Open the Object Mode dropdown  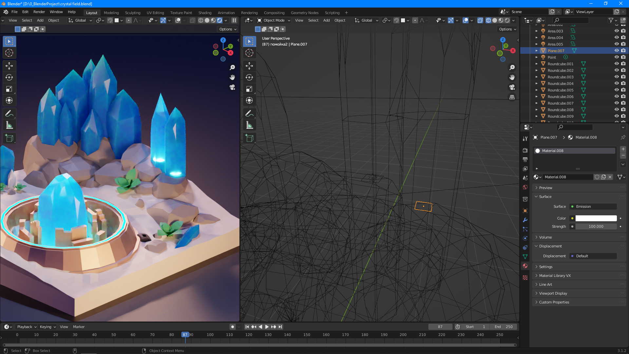(274, 20)
